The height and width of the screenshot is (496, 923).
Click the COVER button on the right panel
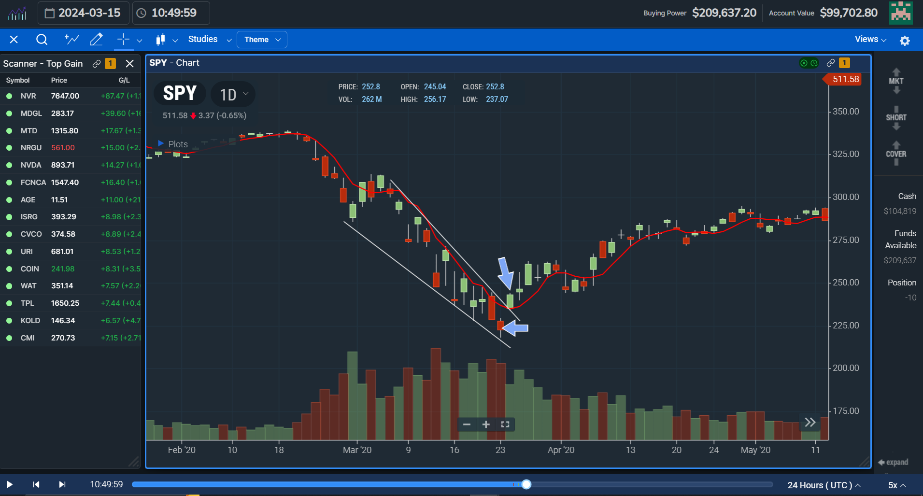click(896, 153)
